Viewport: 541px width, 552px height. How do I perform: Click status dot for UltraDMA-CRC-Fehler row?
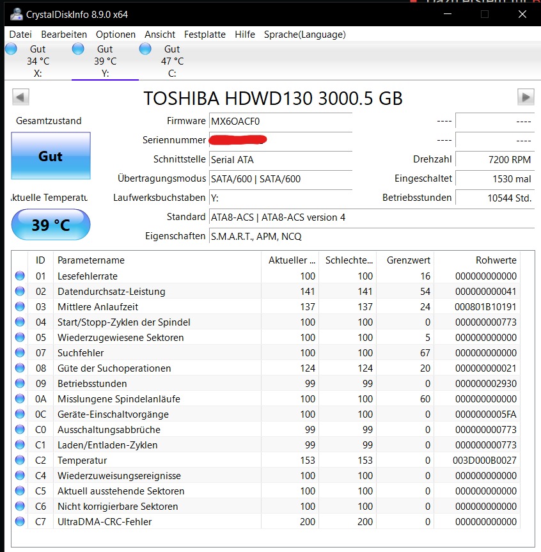coord(20,521)
